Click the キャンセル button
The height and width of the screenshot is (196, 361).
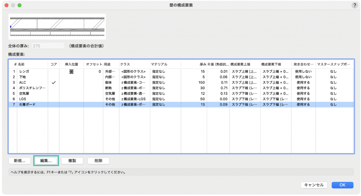coord(314,185)
